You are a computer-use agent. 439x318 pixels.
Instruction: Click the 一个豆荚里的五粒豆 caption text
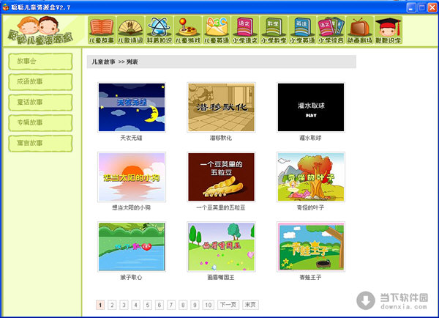(x=221, y=208)
